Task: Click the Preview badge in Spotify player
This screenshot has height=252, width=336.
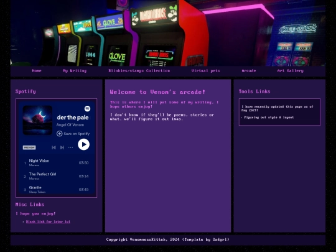Action: 29,147
